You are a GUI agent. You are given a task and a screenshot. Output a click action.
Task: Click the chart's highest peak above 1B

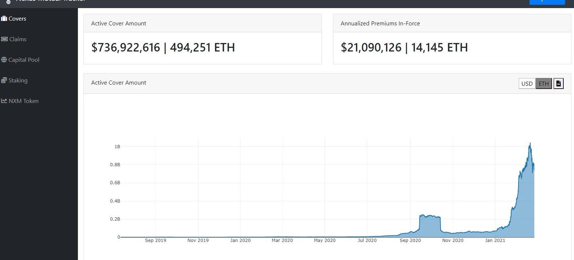[x=530, y=143]
